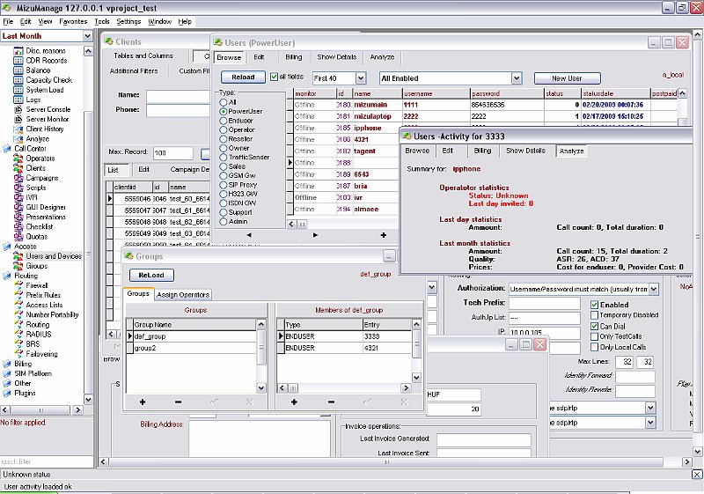Click the System Load icon

click(x=18, y=91)
